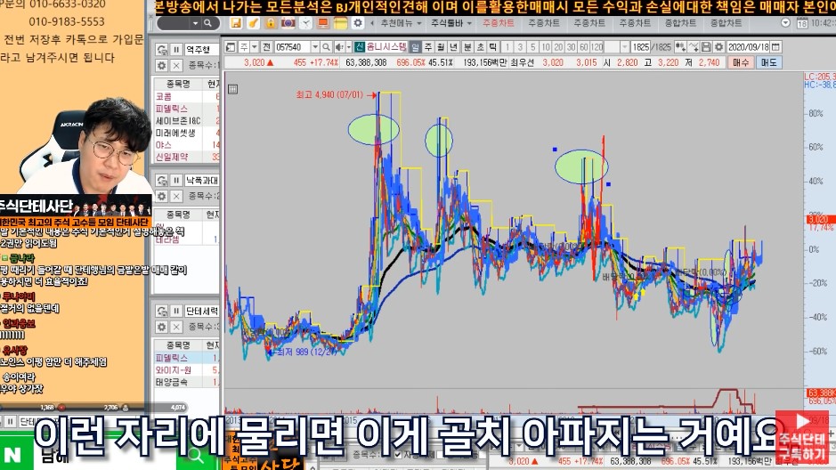Click the 매수 buy button

[741, 62]
